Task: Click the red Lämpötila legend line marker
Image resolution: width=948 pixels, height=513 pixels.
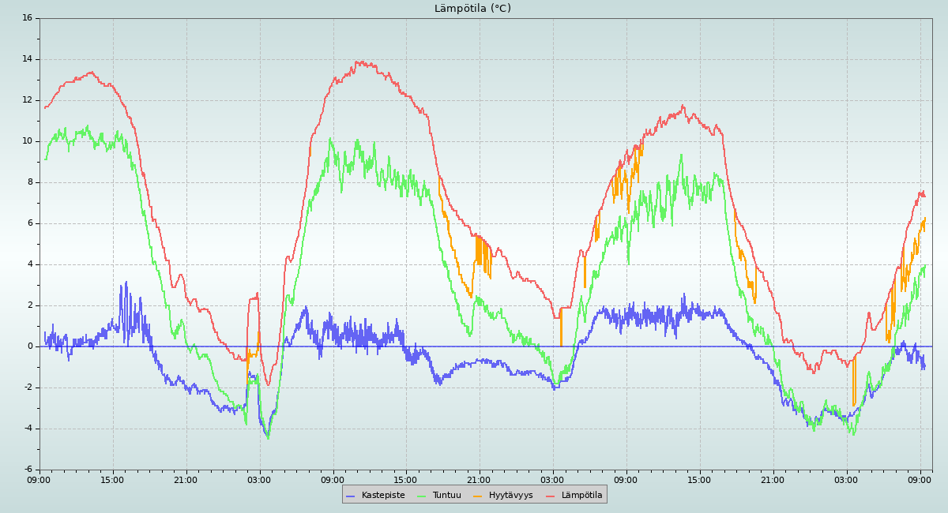Action: (551, 496)
